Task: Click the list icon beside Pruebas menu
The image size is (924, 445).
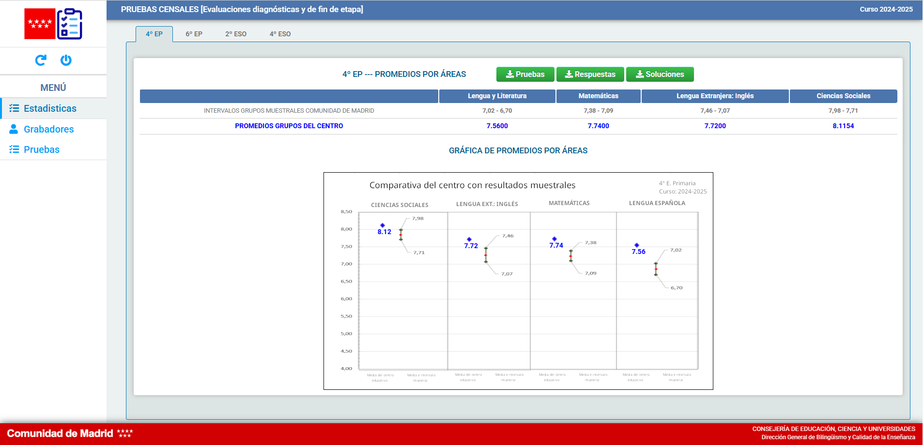Action: (x=14, y=149)
